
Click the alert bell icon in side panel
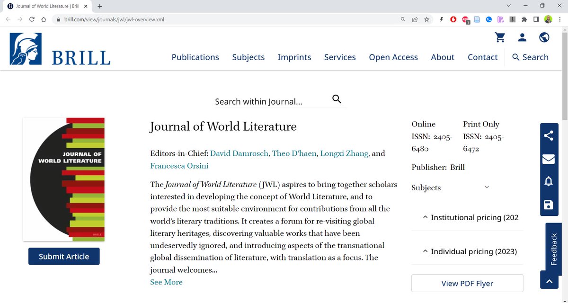pyautogui.click(x=549, y=181)
